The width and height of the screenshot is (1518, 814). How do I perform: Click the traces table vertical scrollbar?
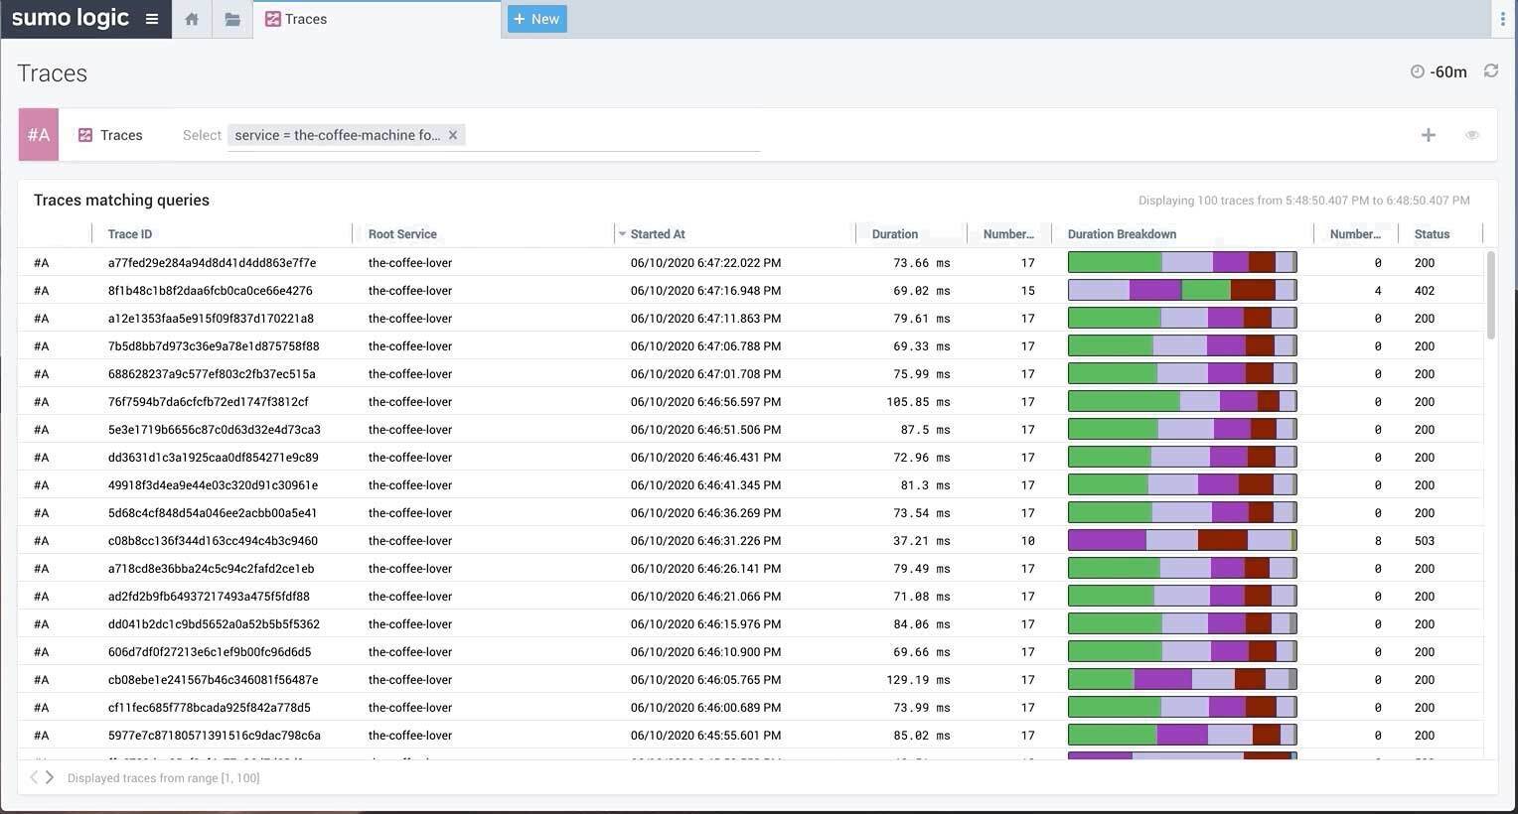pyautogui.click(x=1490, y=296)
